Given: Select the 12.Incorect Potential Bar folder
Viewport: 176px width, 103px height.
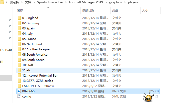Looking at the screenshot, I should (x=40, y=76).
